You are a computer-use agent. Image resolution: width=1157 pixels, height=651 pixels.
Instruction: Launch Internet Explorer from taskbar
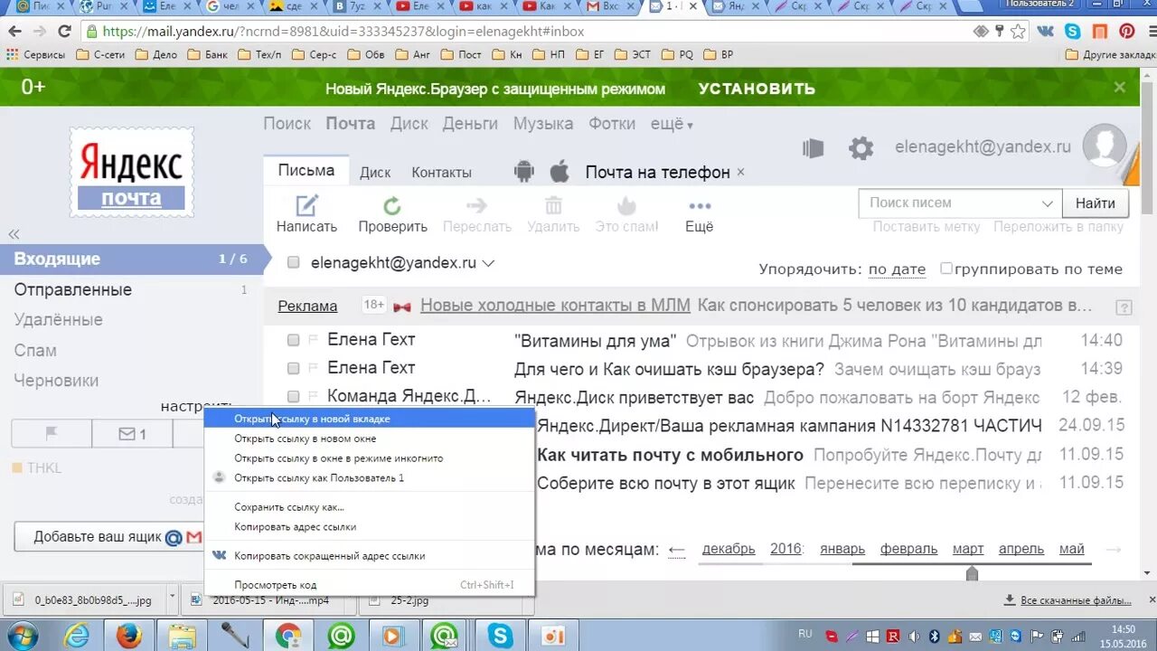click(76, 636)
